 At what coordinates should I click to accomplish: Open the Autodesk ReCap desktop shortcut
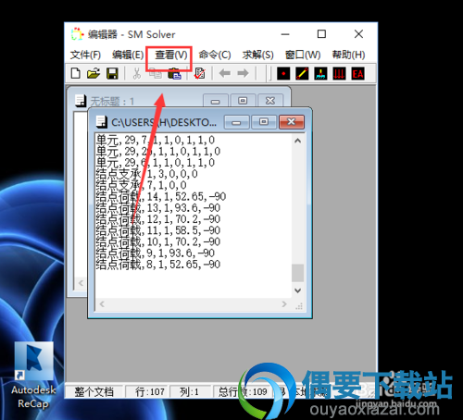(x=33, y=376)
